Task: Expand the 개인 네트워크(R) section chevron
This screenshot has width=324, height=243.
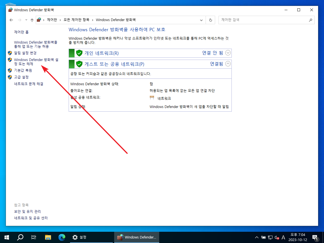Action: 228,53
